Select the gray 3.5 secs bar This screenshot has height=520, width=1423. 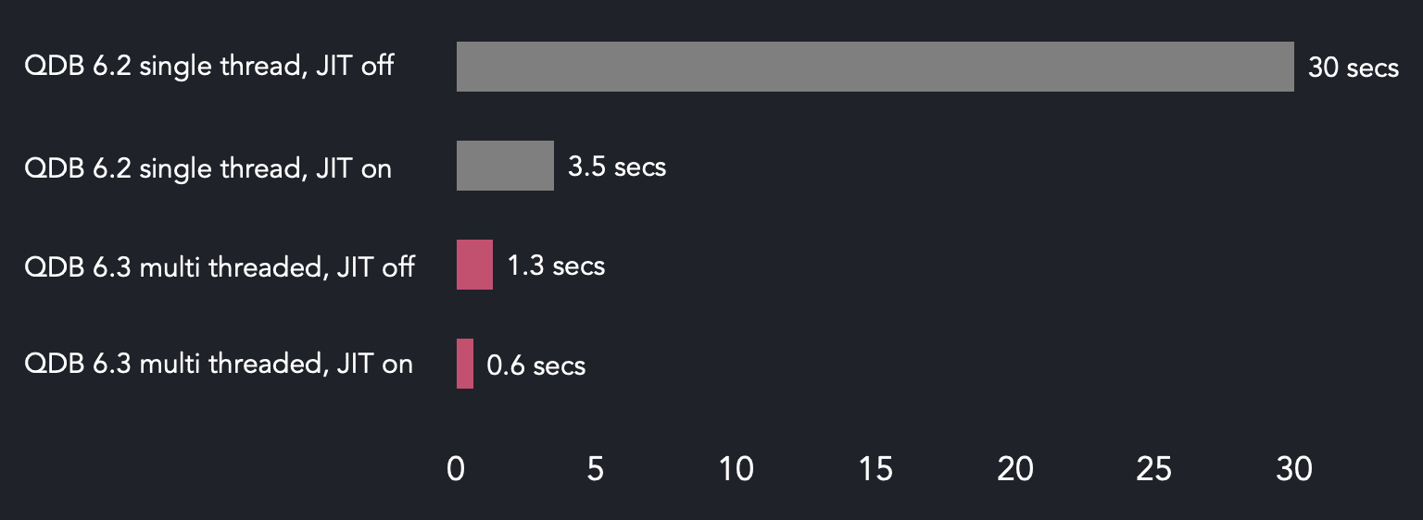(x=505, y=166)
